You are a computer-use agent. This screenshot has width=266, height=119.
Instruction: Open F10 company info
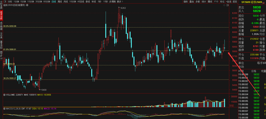(216, 2)
